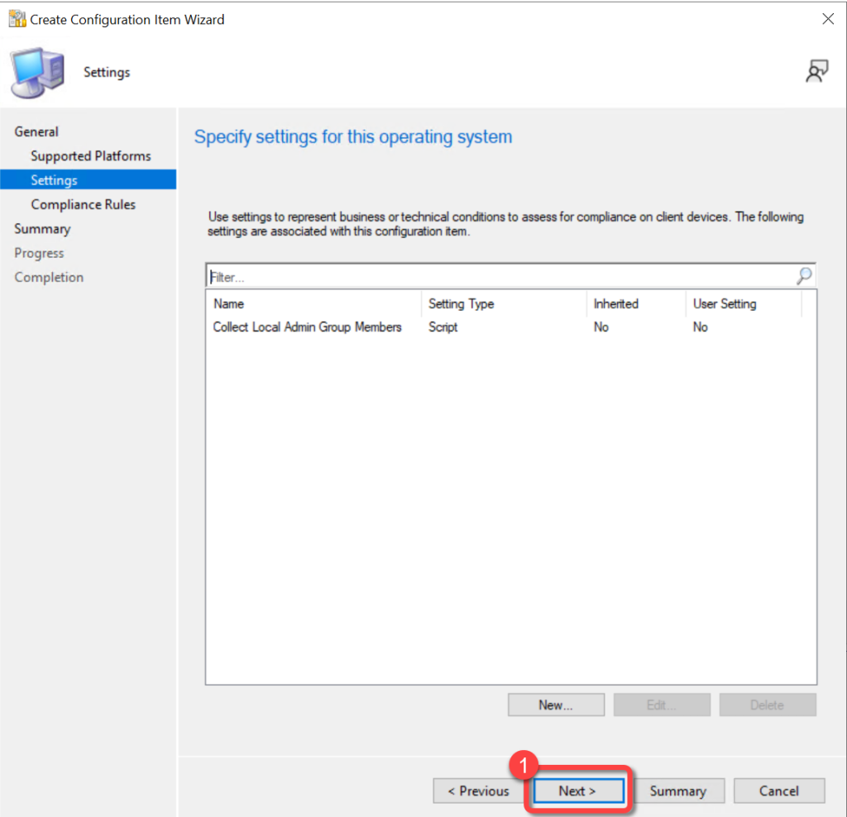The width and height of the screenshot is (847, 817).
Task: Close the Create Configuration Item Wizard
Action: point(827,19)
